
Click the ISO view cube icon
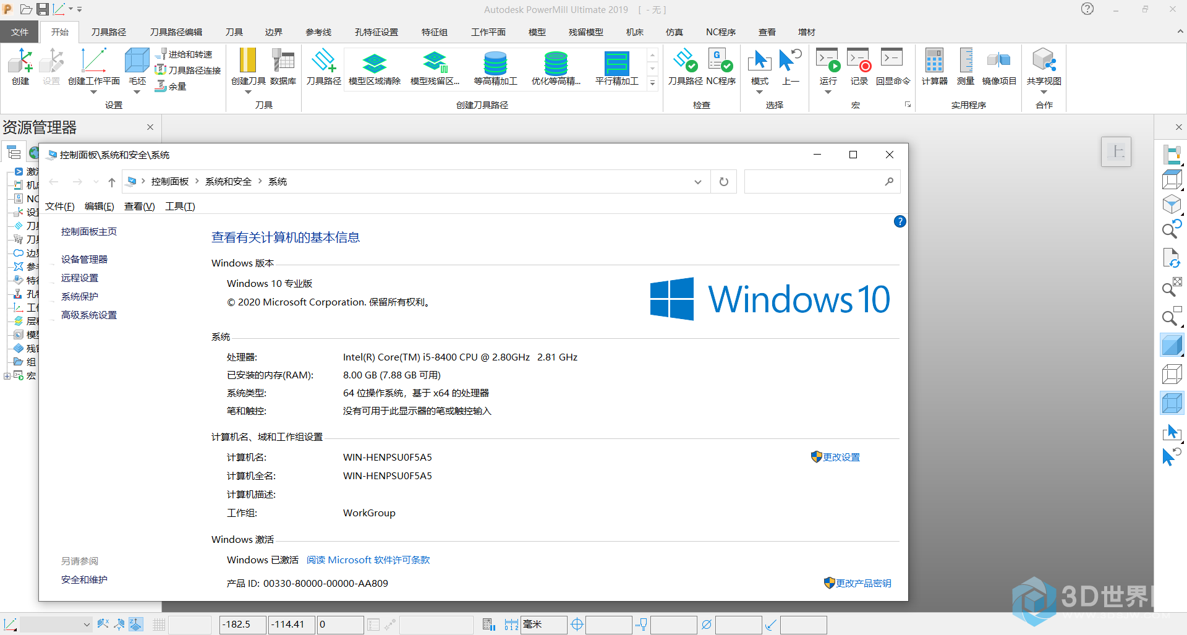1172,203
